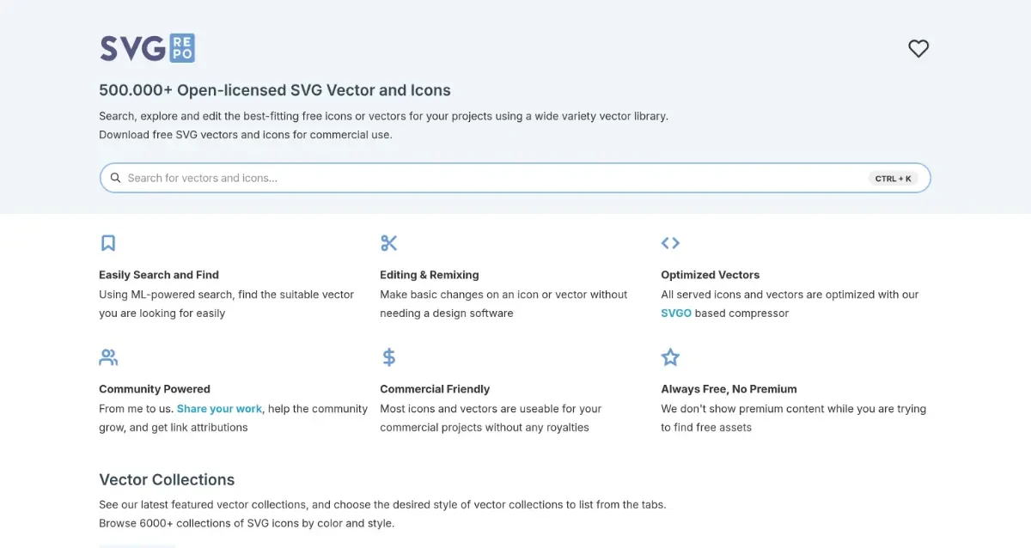The image size is (1031, 548).
Task: Click the 500.000+ Open-licensed SVG headline
Action: [x=275, y=90]
